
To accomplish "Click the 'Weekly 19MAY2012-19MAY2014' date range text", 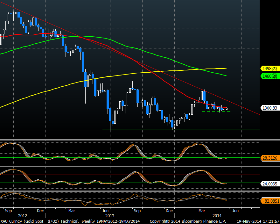I will coord(111,221).
